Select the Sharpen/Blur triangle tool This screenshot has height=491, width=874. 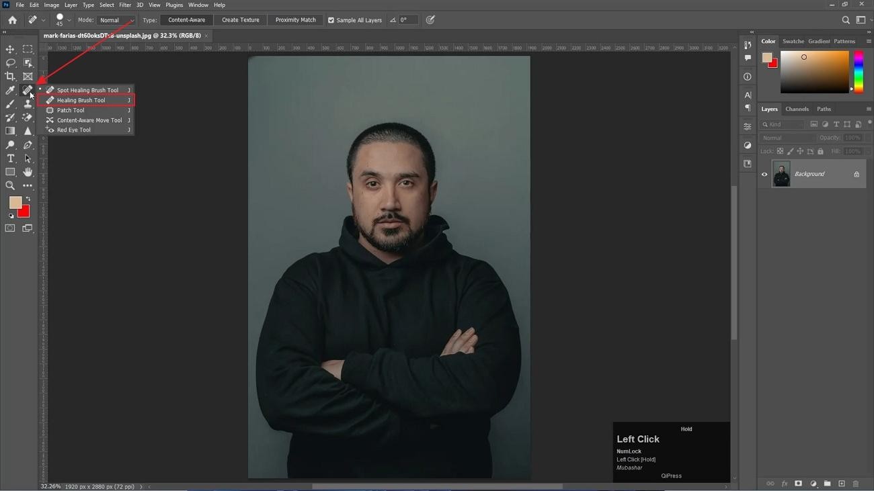tap(28, 131)
